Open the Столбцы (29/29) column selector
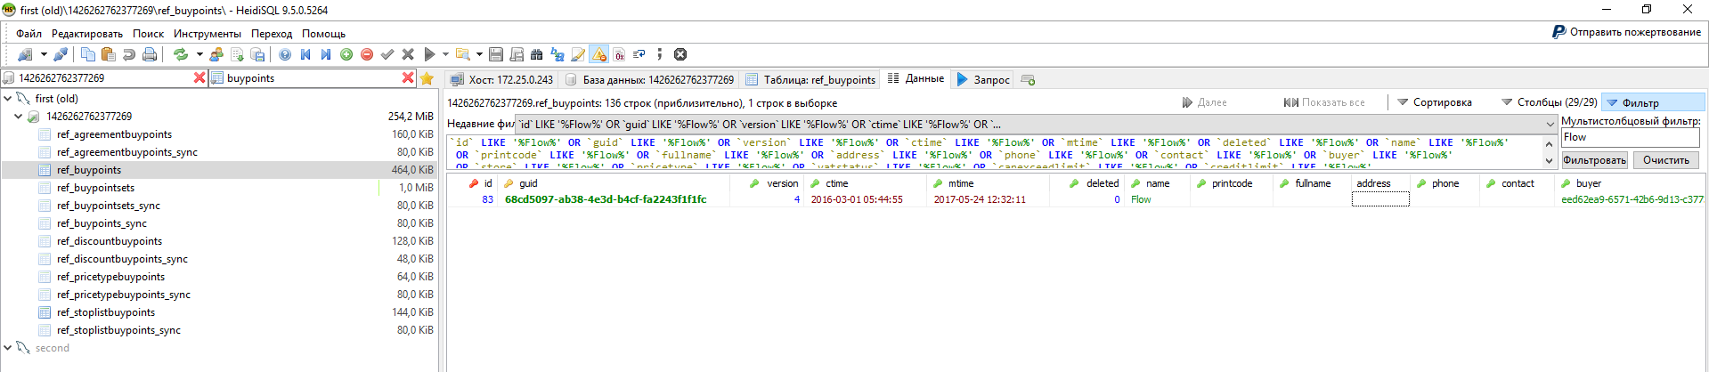This screenshot has width=1709, height=372. 1549,102
